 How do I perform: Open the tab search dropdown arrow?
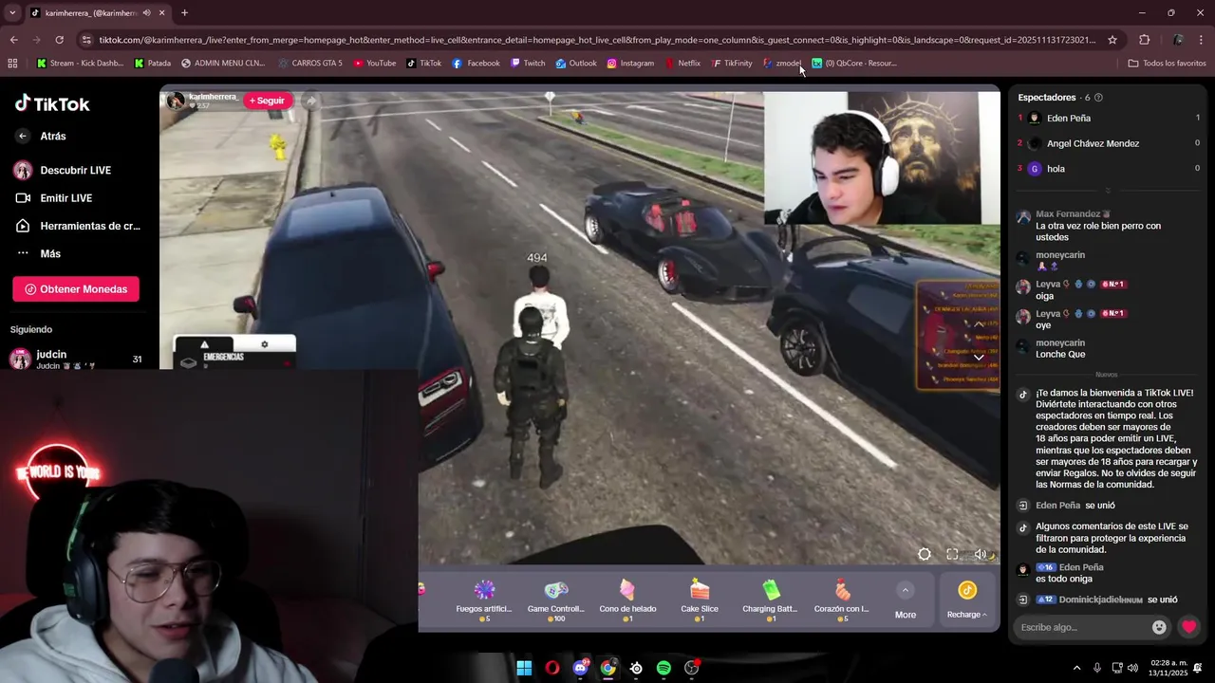[x=12, y=12]
